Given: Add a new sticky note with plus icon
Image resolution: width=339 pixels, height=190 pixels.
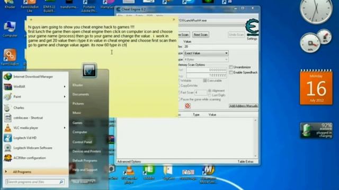Looking at the screenshot, I should pos(31,20).
